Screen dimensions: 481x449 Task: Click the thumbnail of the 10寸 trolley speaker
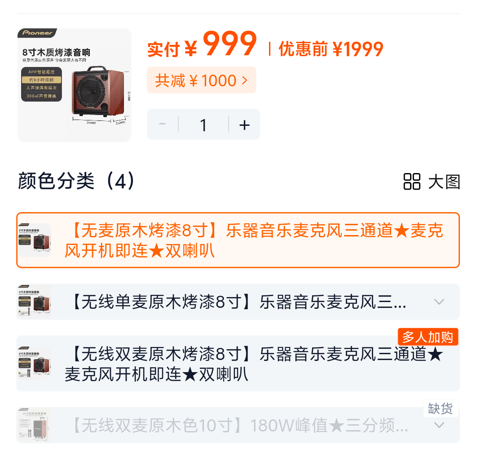(34, 425)
